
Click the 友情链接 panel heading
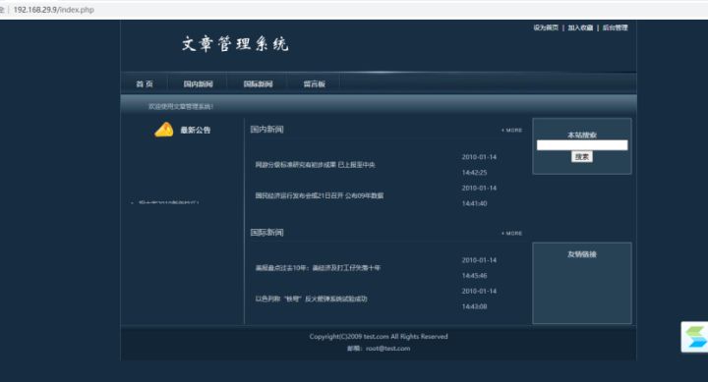click(582, 254)
